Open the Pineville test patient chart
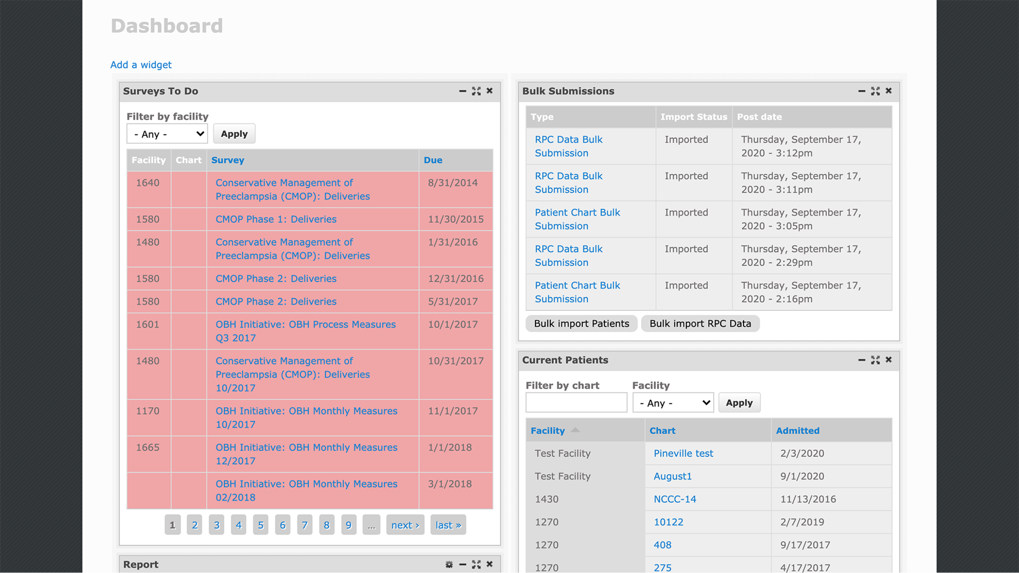 (683, 453)
